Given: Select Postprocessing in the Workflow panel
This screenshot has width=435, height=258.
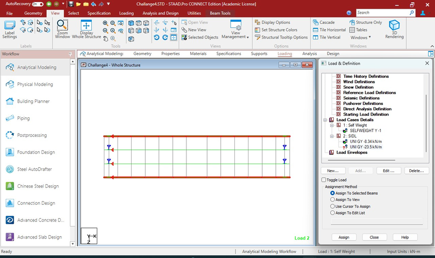Looking at the screenshot, I should tap(32, 135).
